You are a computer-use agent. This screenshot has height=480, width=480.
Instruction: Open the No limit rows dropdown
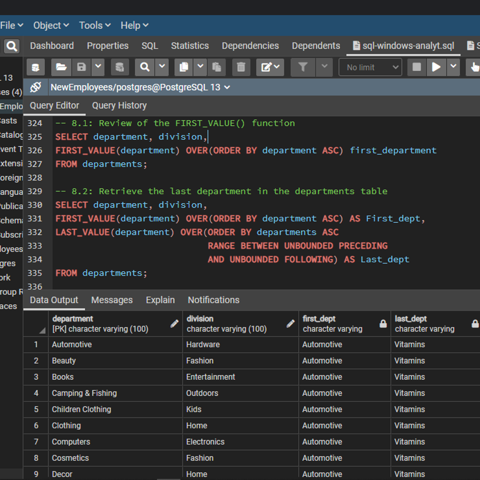coord(370,67)
